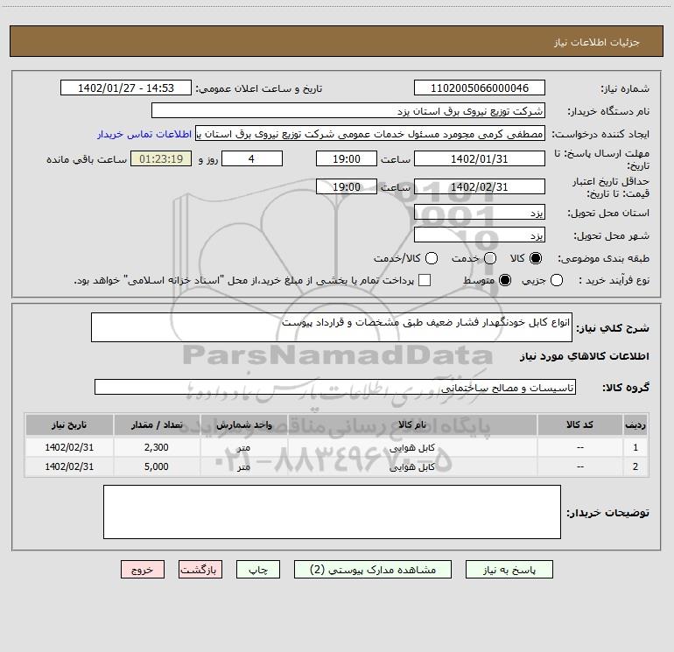Click the price validity date 1402/02/31 field
The height and width of the screenshot is (652, 674).
point(480,186)
